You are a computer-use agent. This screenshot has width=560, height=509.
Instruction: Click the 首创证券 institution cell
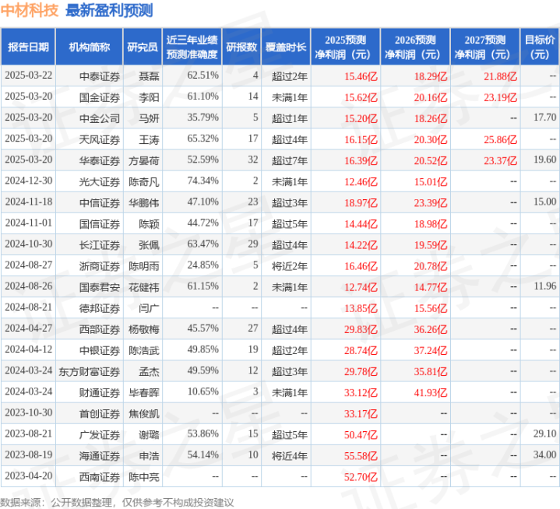pos(99,413)
